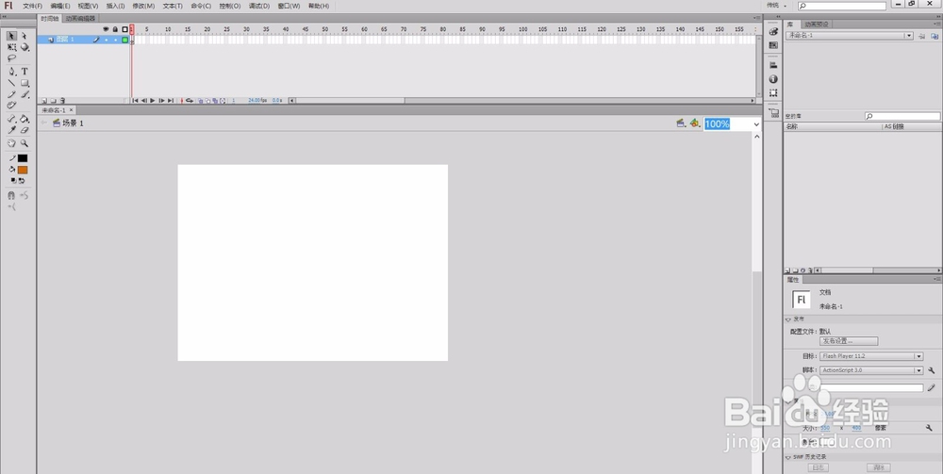Open the Properties panel options menu
Viewport: 943px width, 474px height.
point(937,279)
